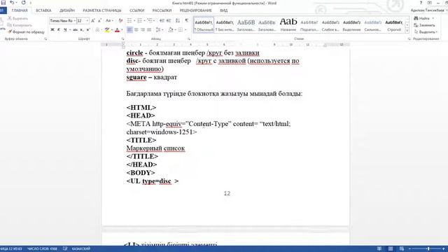Click the Найти (find) button
This screenshot has height=252, width=448.
(x=422, y=18)
